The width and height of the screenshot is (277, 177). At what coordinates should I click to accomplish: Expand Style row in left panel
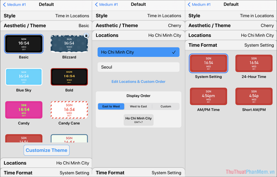point(46,16)
